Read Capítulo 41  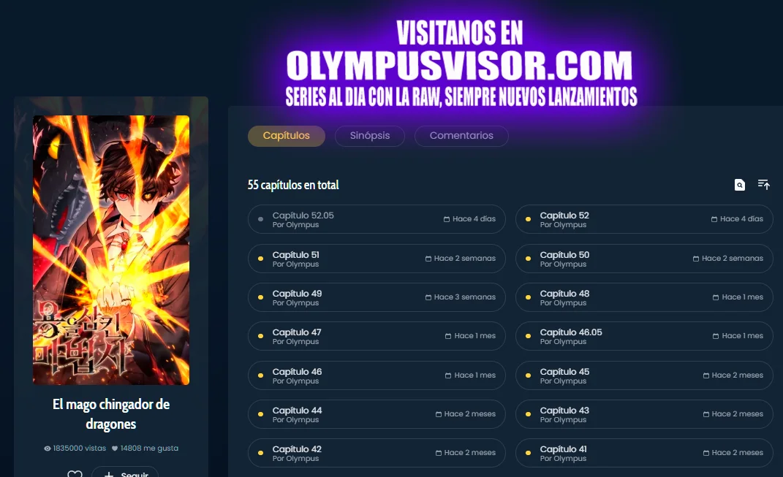tap(644, 453)
